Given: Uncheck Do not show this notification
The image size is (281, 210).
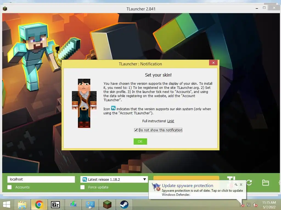Looking at the screenshot, I should coord(136,130).
